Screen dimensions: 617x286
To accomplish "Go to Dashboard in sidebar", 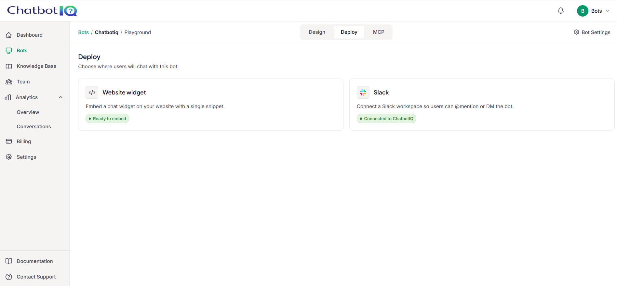I will click(30, 35).
